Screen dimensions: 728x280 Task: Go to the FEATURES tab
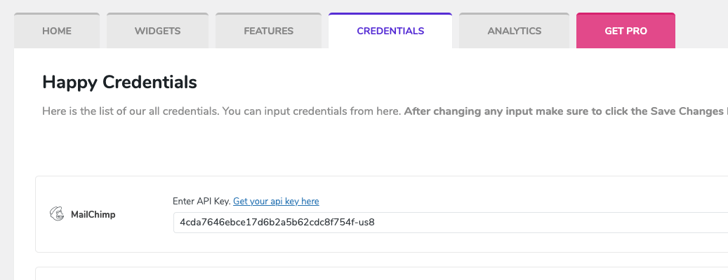coord(268,31)
